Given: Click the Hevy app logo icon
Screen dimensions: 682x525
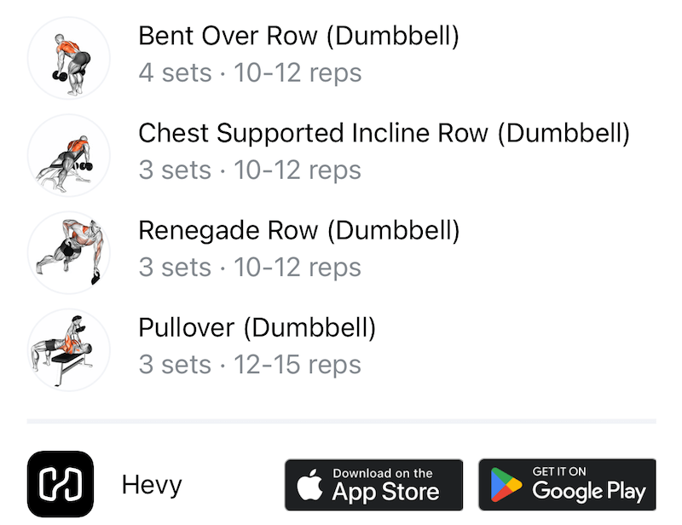Looking at the screenshot, I should tap(61, 485).
